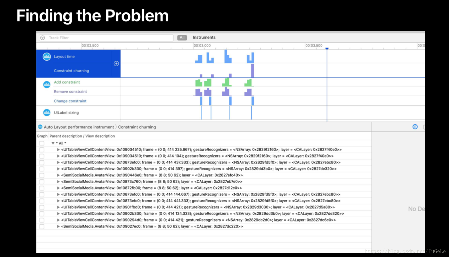Expand the UITableViewCellContentView 0x10901fbd0 row
Viewport: 449px width, 257px height.
58,207
